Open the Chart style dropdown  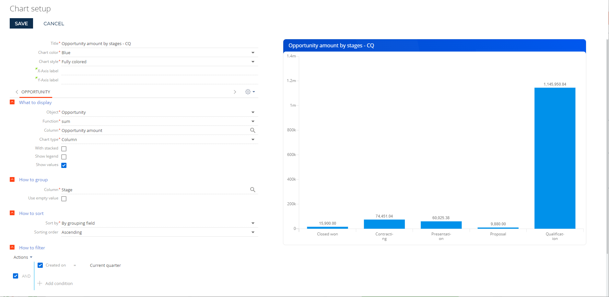coord(253,61)
